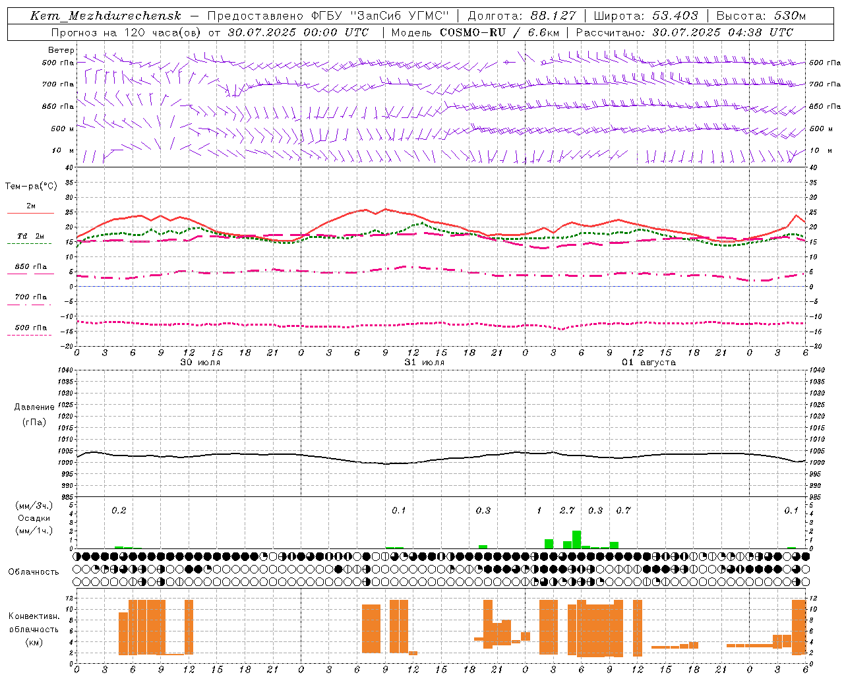Click the computed time Рассчитано: 30.07.2025 04:38 UTC

tap(684, 32)
